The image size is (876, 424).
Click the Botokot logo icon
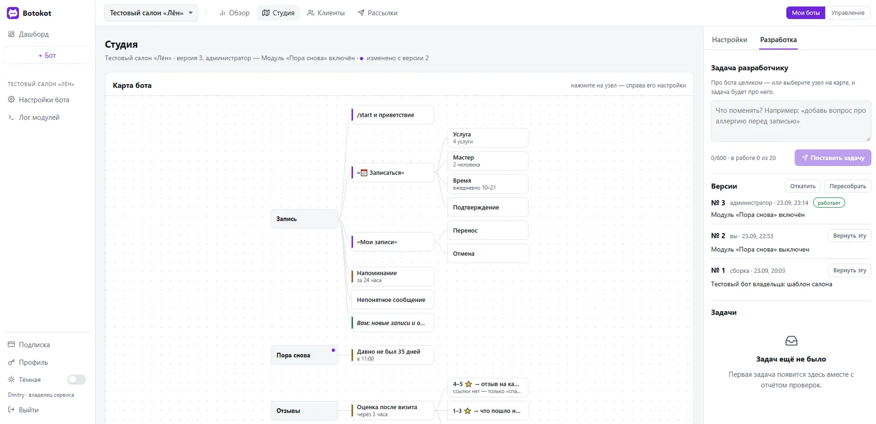point(13,13)
